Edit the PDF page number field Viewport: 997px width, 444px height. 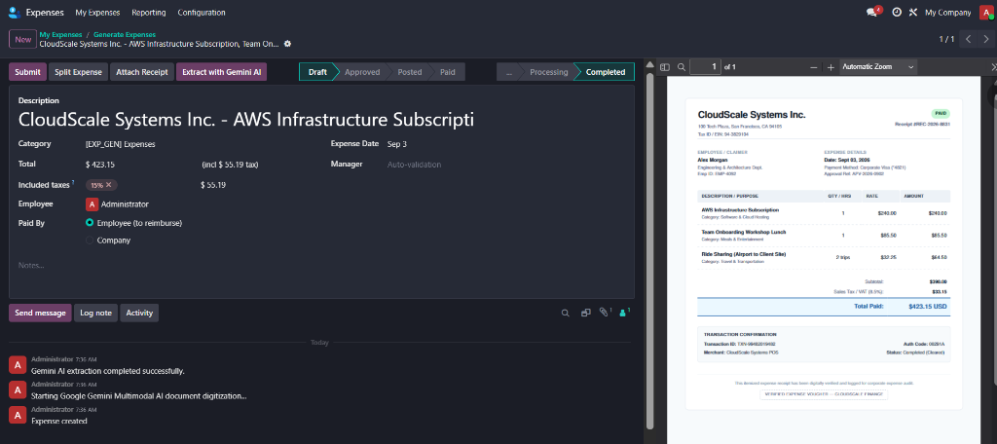pyautogui.click(x=705, y=67)
